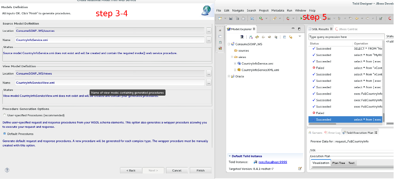Viewport: 396px width, 179px height.
Task: Expand CountryInfoServiceXML.xmi node
Action: [x=235, y=70]
